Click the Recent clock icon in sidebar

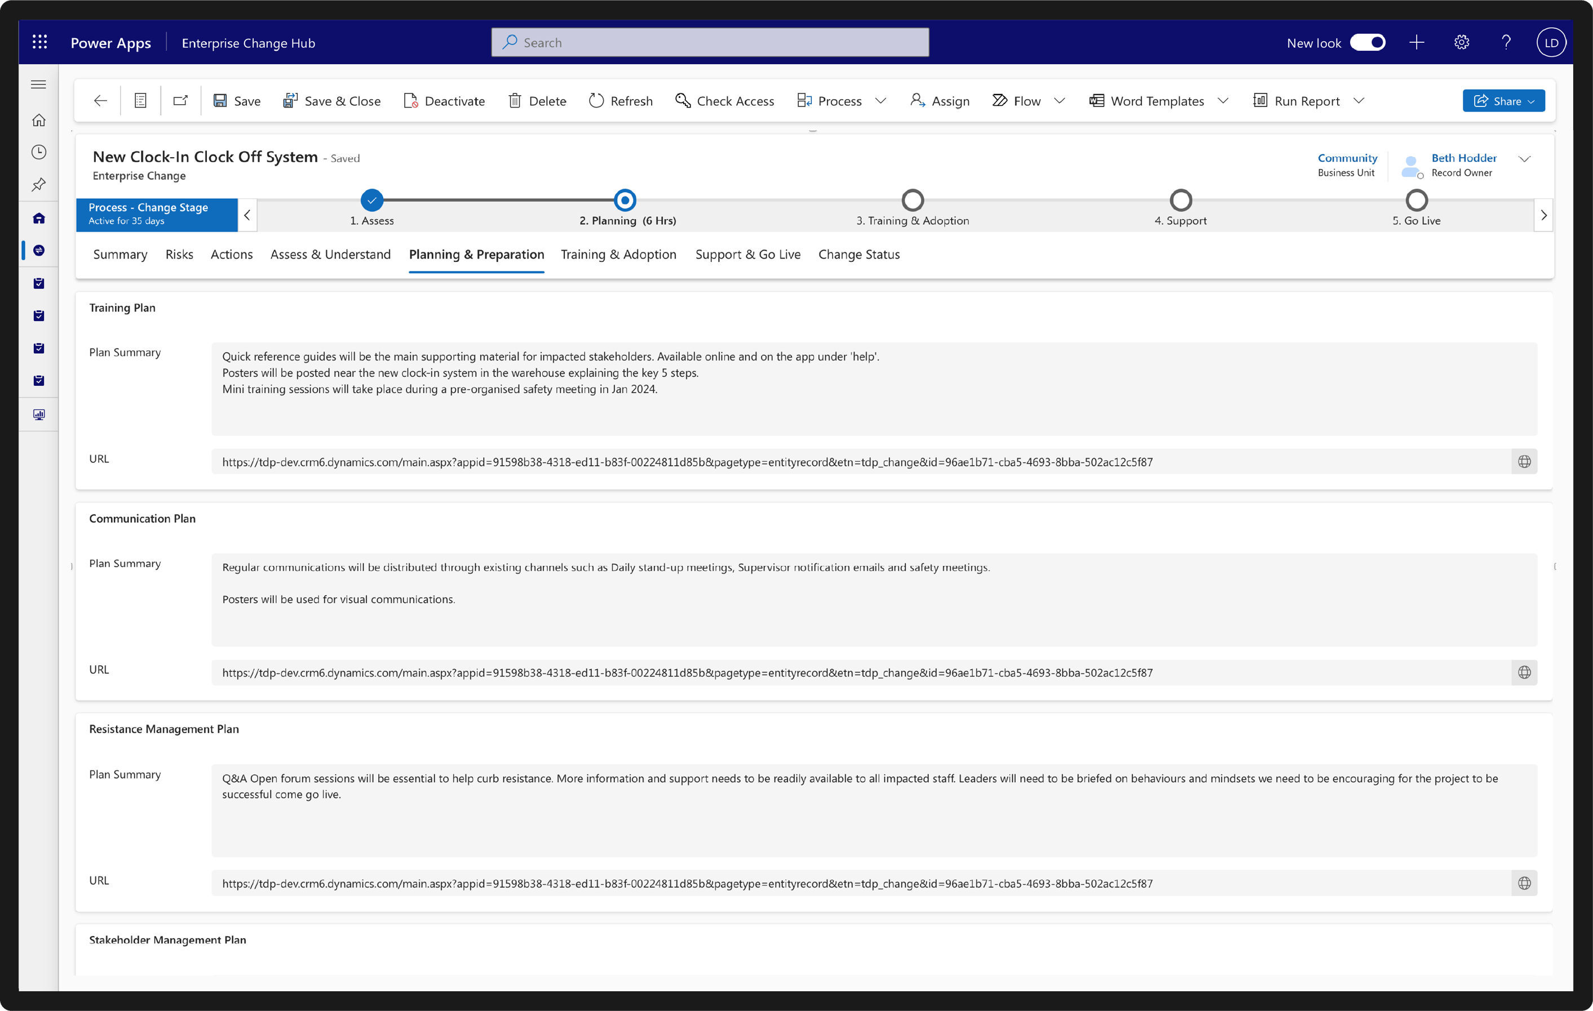[39, 152]
